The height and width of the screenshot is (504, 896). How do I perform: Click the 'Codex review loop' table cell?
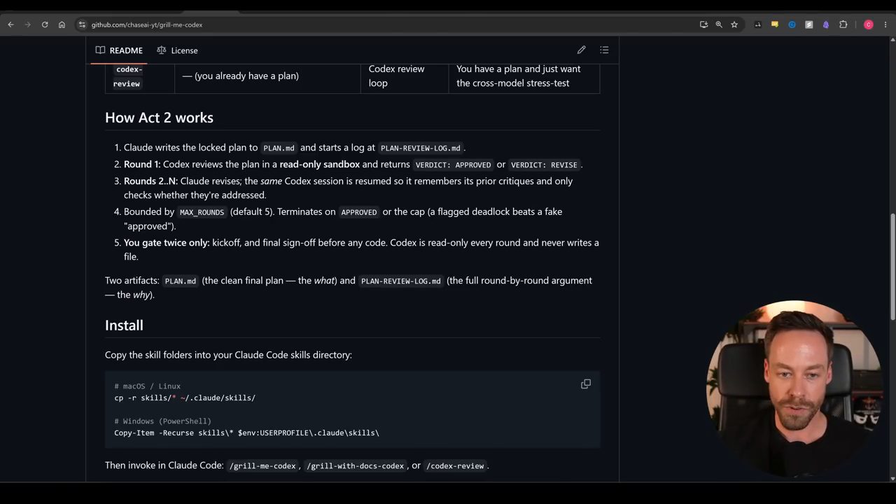pyautogui.click(x=405, y=76)
